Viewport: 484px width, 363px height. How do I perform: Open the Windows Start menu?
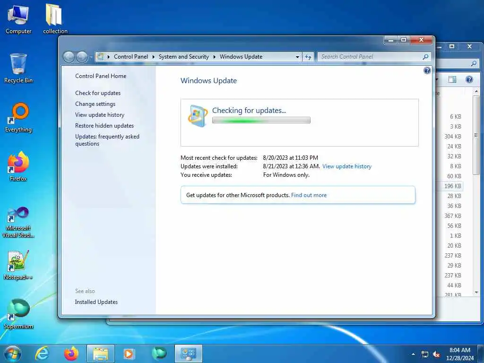pos(12,354)
